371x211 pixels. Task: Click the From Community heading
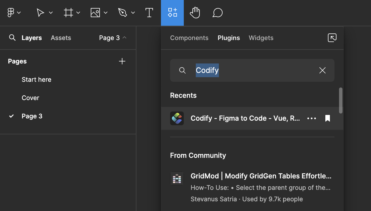[x=198, y=155]
